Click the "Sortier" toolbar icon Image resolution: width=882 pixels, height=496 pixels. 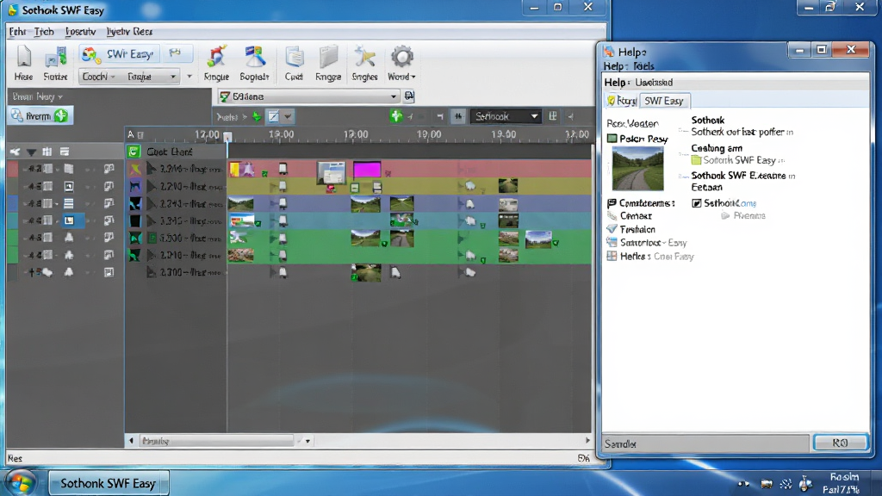(x=55, y=57)
